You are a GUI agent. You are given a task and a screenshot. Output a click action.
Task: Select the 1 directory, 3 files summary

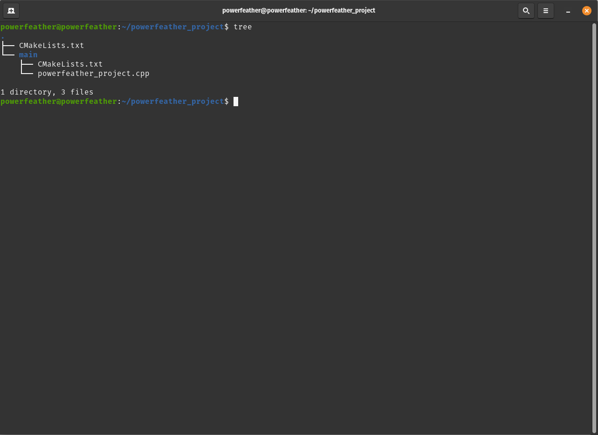point(47,92)
